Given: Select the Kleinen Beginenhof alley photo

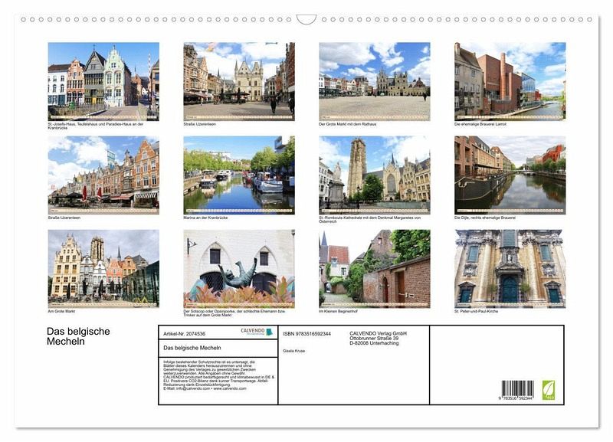Looking at the screenshot, I should pos(374,269).
